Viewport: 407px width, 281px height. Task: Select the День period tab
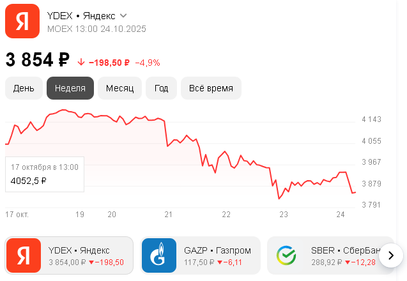click(24, 88)
